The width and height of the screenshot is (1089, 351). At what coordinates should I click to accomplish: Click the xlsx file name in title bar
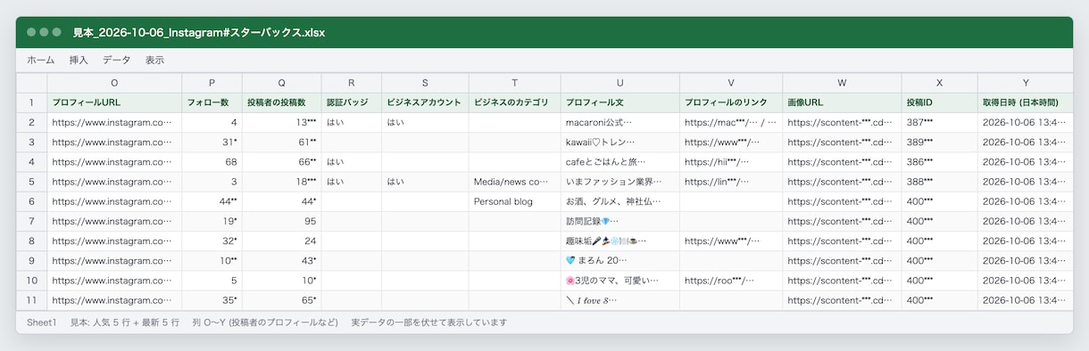198,32
